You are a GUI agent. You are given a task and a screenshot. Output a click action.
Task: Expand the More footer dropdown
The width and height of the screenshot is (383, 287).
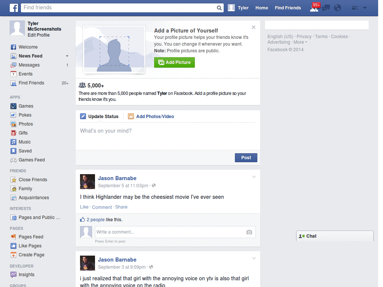pyautogui.click(x=300, y=42)
